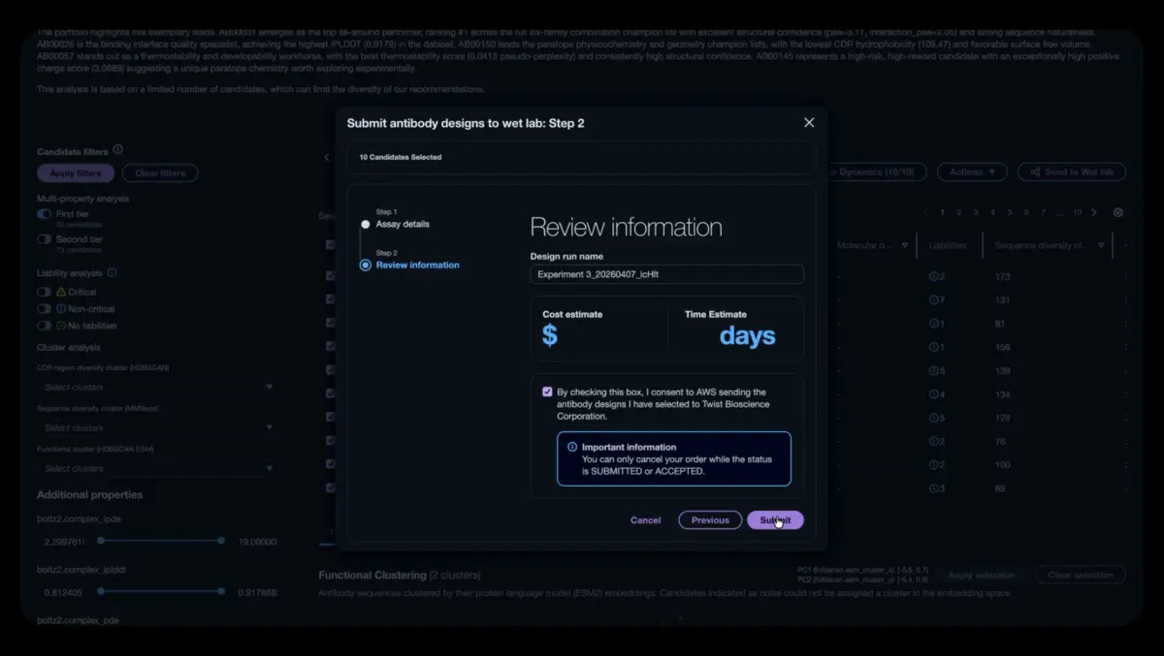The width and height of the screenshot is (1164, 656).
Task: Click the Step 1 circle indicator
Action: [x=366, y=224]
